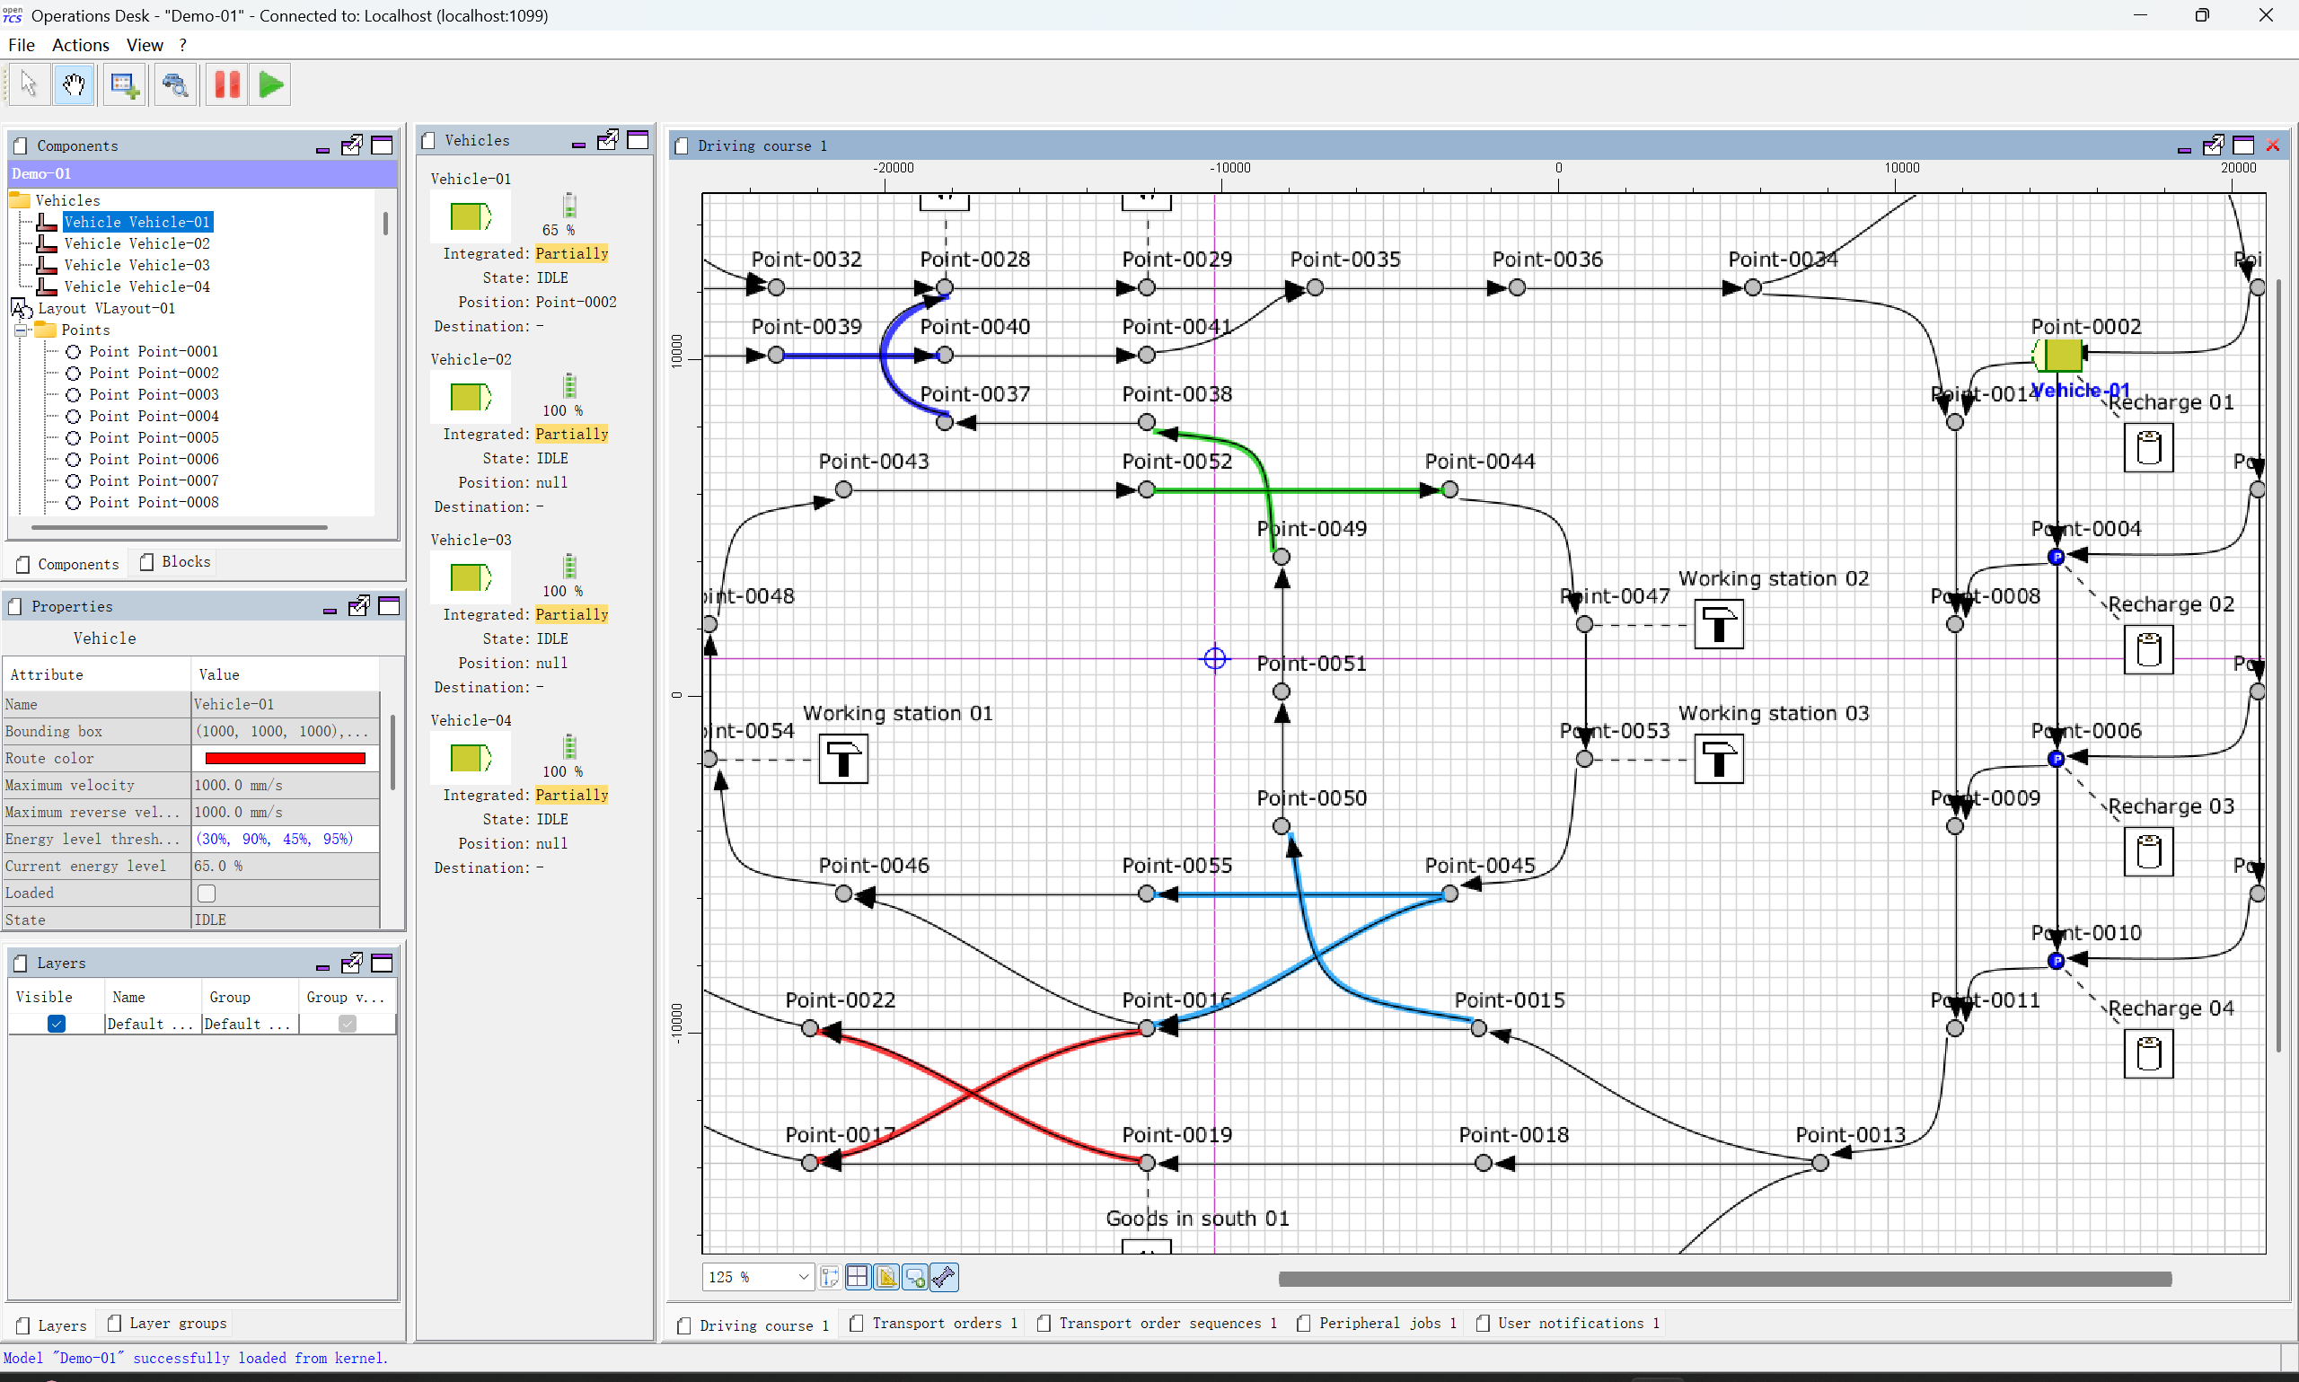Toggle the Loaded checkbox in Properties
The height and width of the screenshot is (1382, 2299).
coord(207,893)
